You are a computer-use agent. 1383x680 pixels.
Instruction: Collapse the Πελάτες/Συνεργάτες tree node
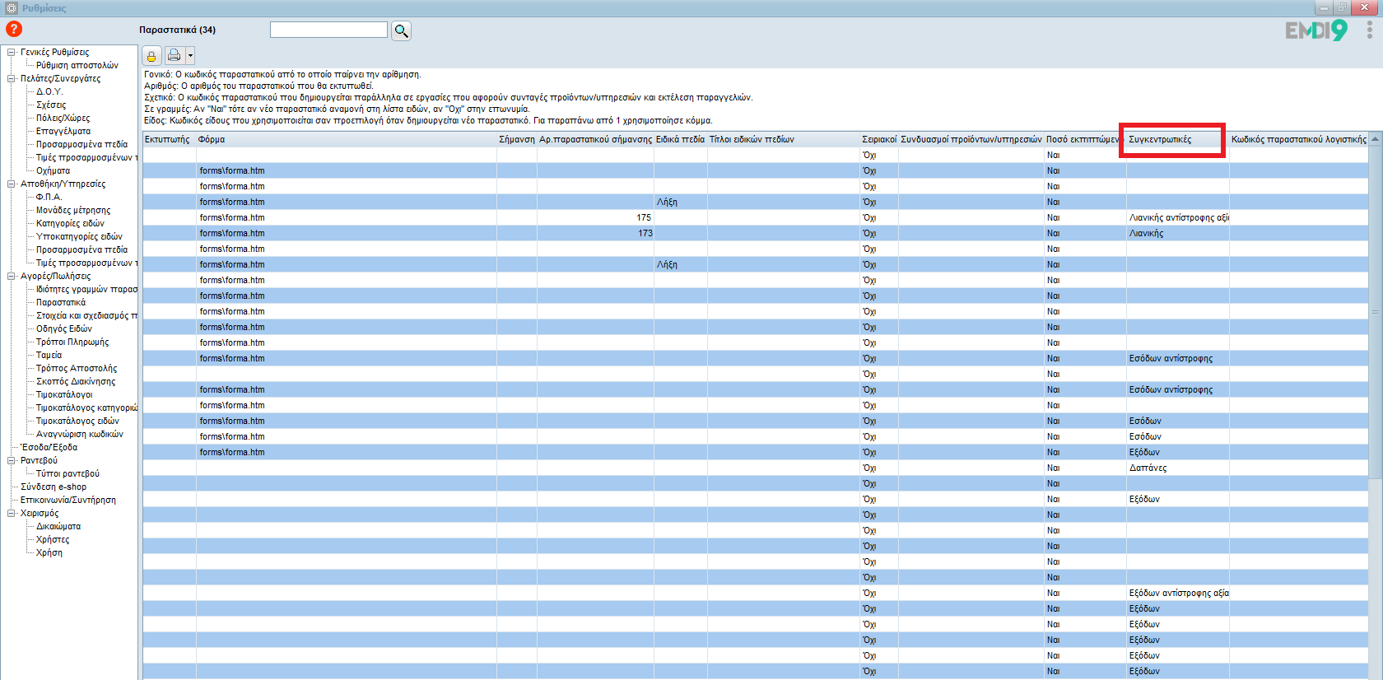click(x=12, y=78)
